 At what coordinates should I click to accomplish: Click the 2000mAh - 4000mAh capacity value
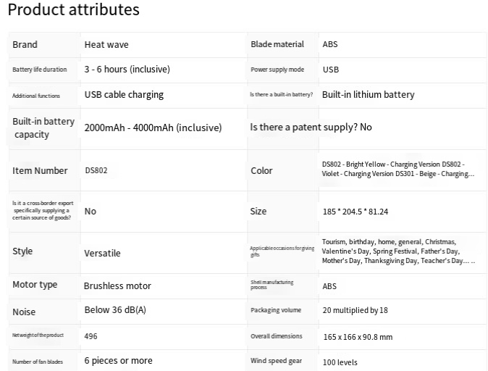(153, 128)
